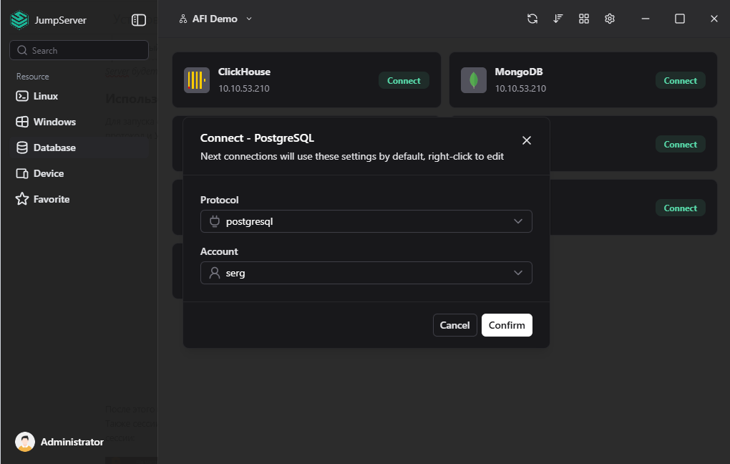Open the Favorite section
Screen dimensions: 730x464
pyautogui.click(x=52, y=199)
